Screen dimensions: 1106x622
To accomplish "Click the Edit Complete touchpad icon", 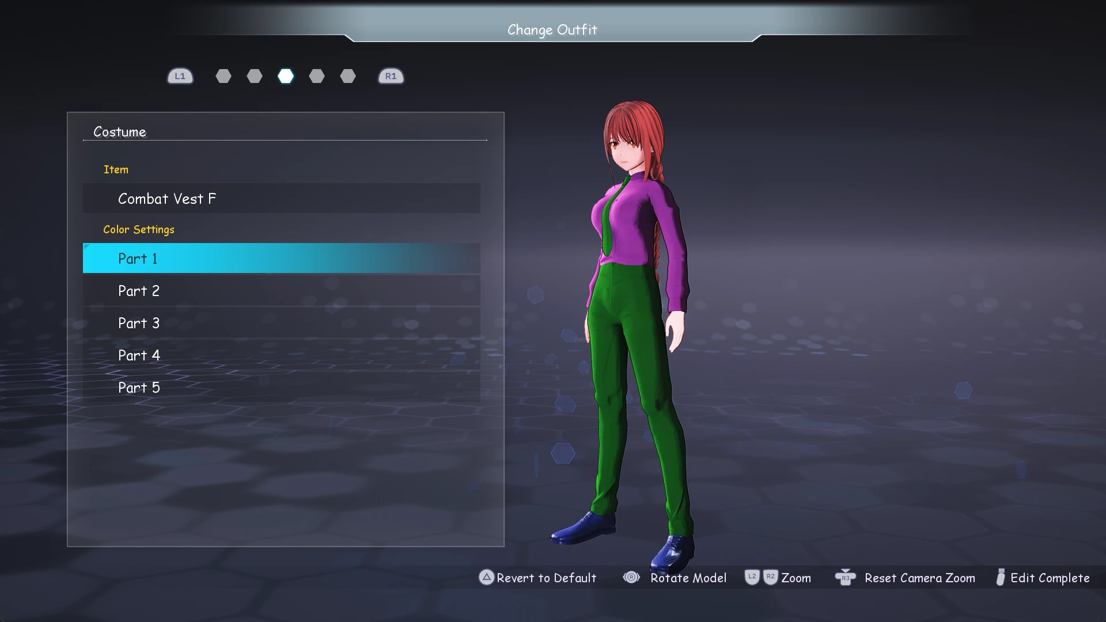I will [x=1001, y=577].
